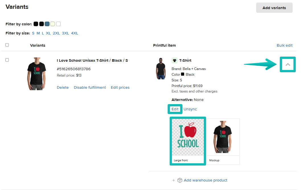302x190 pixels.
Task: Filter variants by size 3XL
Action: coord(65,33)
